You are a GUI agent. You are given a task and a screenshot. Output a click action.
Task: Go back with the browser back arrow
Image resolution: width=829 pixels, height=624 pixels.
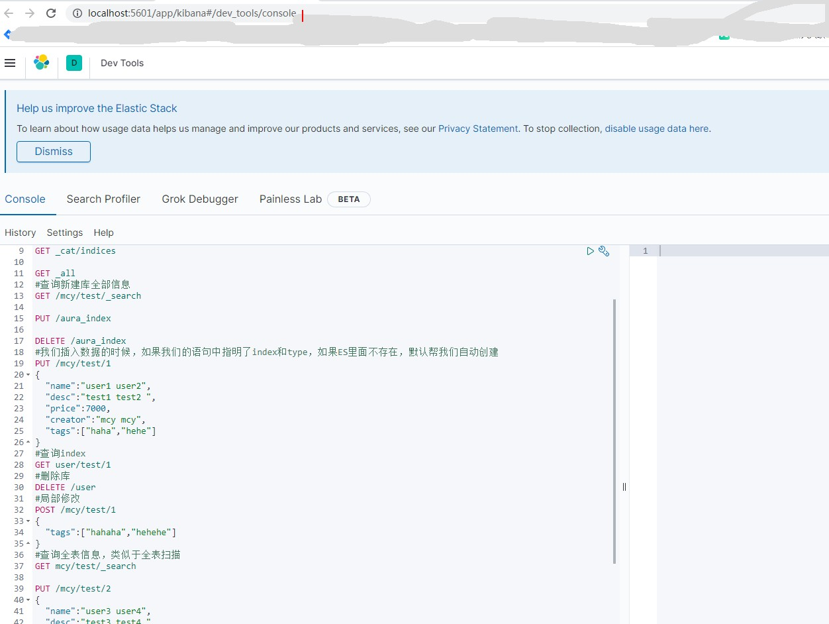(9, 13)
